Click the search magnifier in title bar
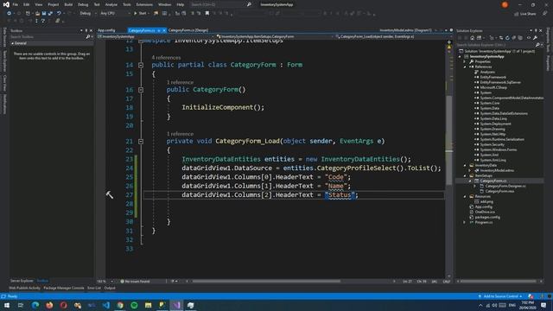Viewport: 553px width, 311px height. pos(249,4)
